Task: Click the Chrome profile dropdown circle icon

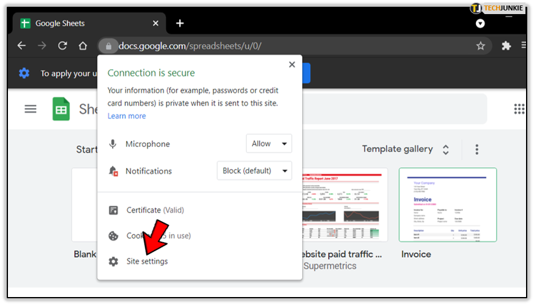Action: pos(480,23)
